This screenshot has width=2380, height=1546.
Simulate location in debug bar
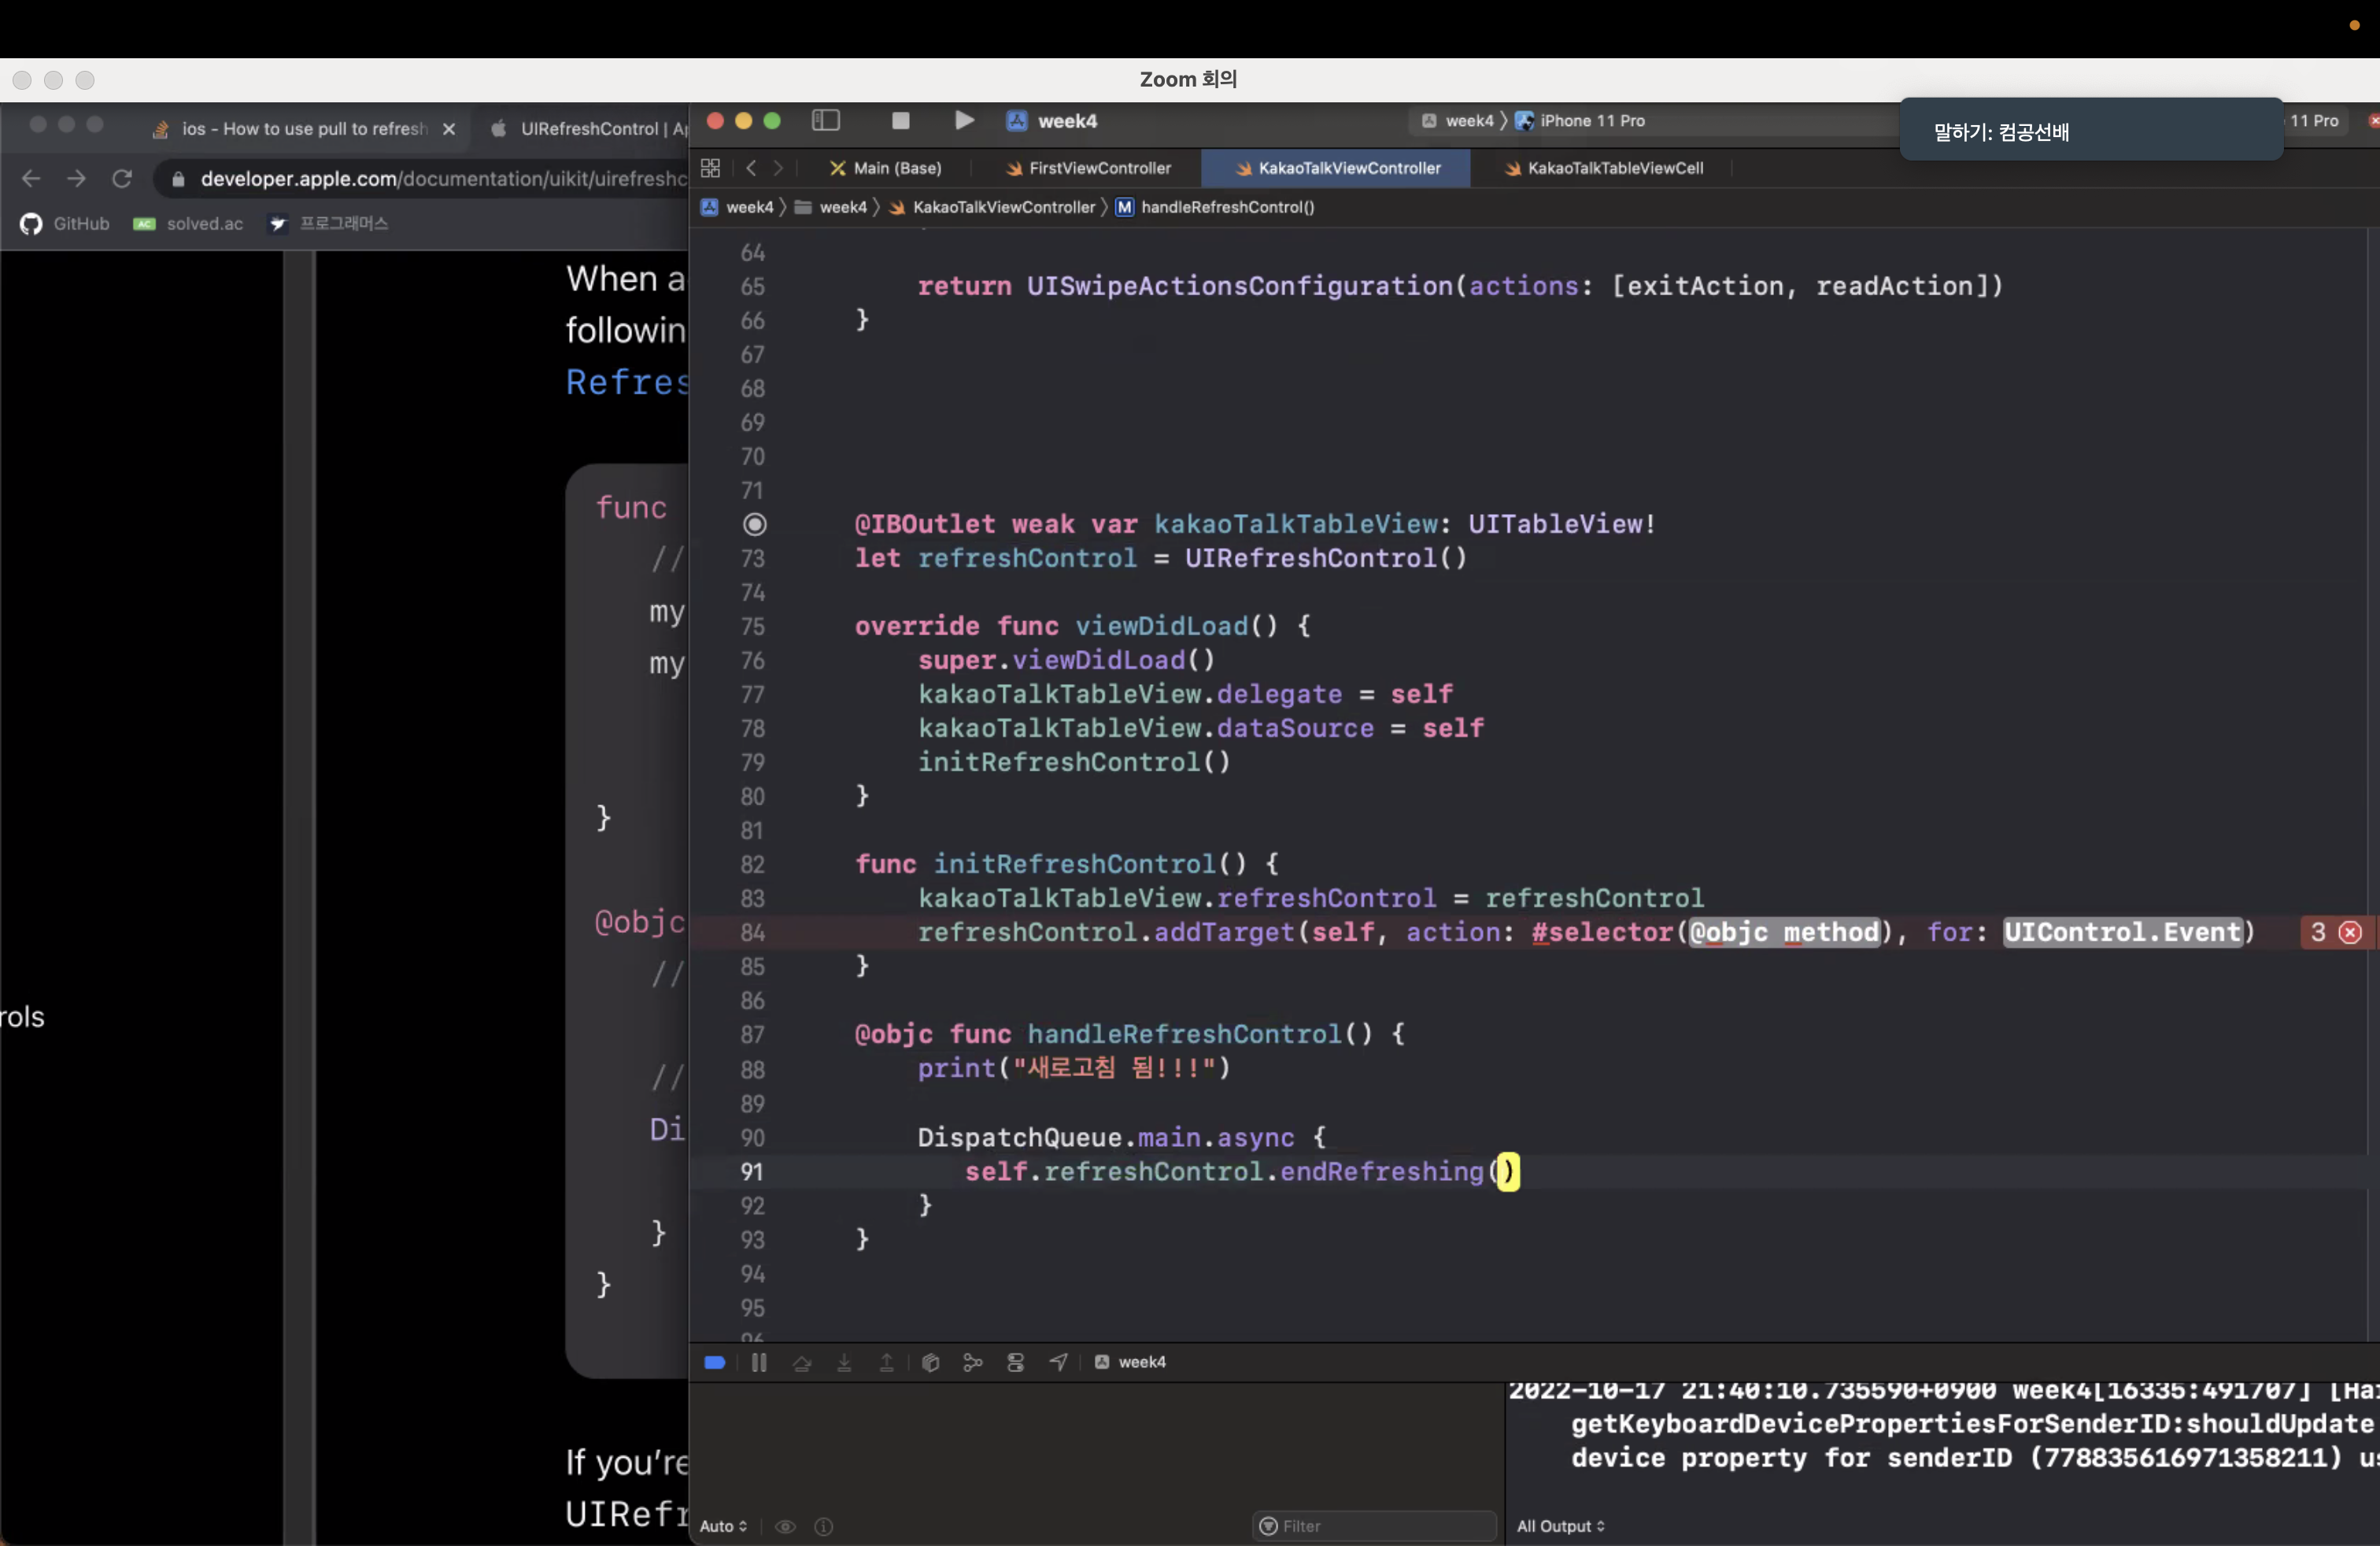pos(1058,1362)
